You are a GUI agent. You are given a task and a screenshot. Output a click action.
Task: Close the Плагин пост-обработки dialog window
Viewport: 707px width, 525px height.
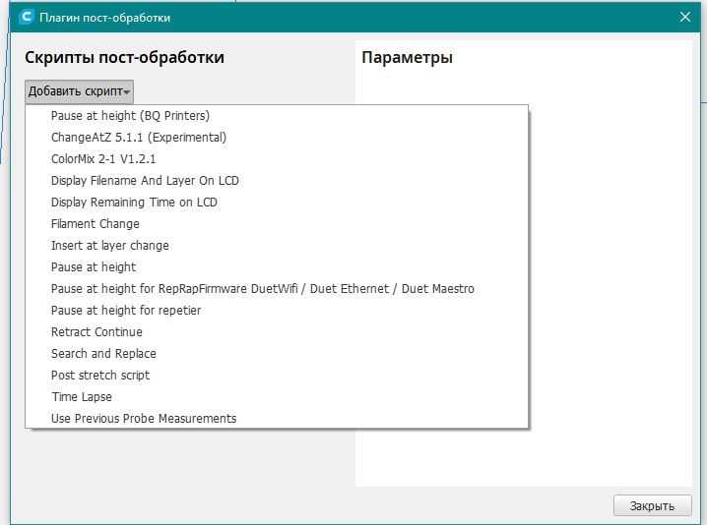pyautogui.click(x=685, y=17)
